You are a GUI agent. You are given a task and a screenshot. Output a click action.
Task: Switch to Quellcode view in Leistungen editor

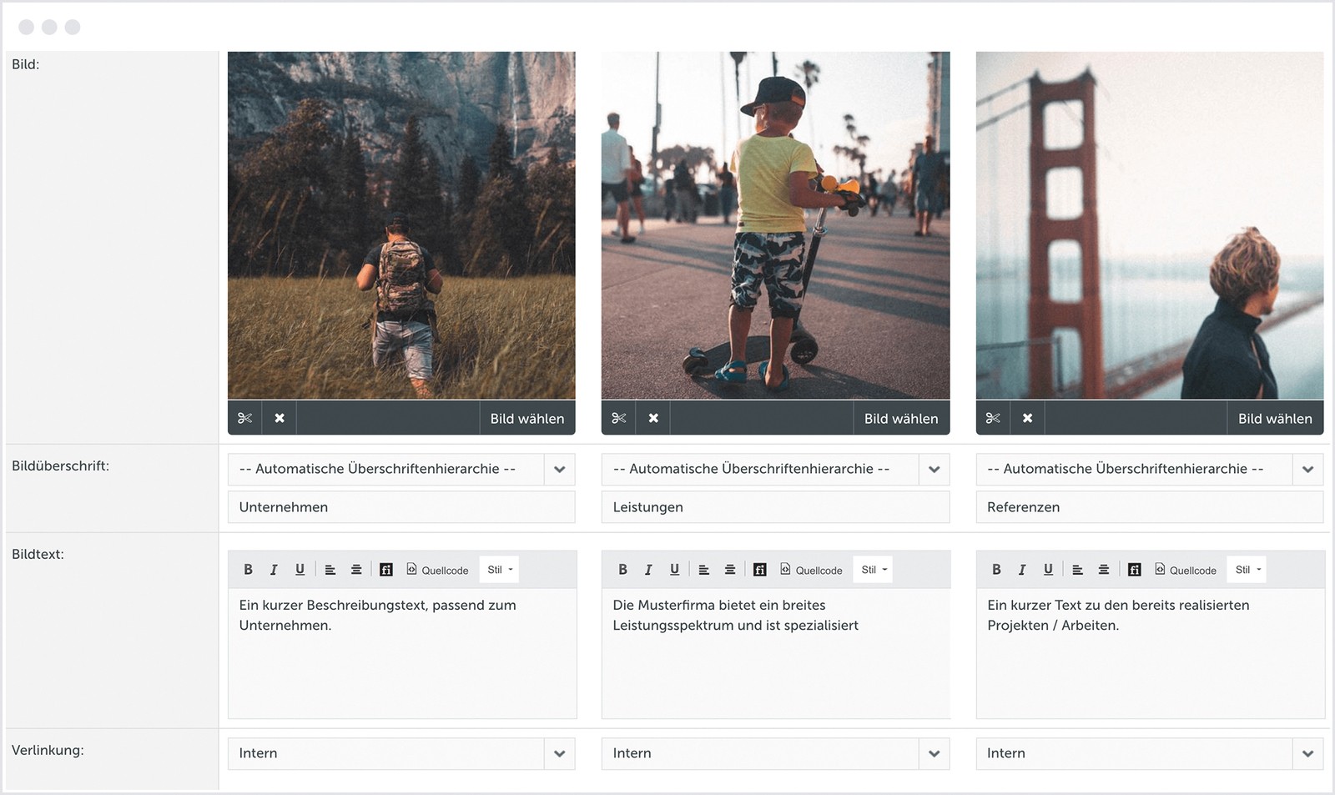coord(811,570)
